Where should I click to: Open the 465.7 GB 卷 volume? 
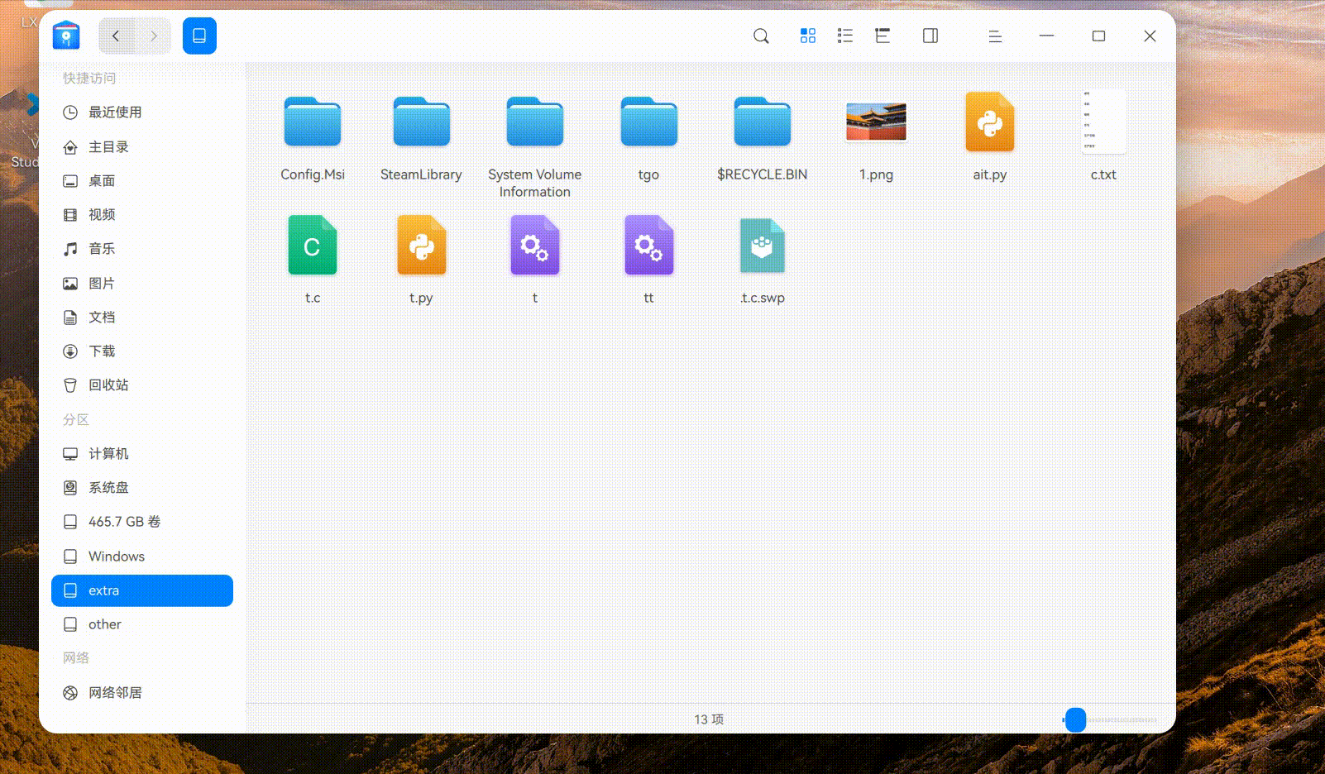click(142, 522)
